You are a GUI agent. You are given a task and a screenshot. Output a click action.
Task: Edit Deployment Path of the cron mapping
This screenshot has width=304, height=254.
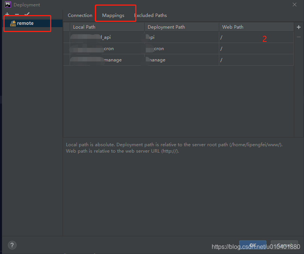point(181,48)
